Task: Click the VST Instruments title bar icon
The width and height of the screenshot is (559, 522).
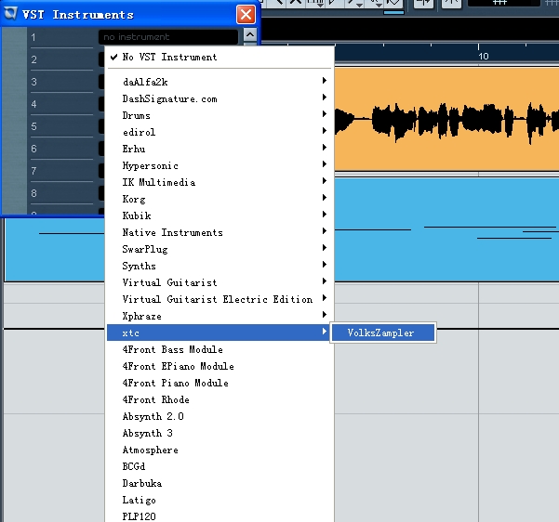Action: click(x=10, y=13)
